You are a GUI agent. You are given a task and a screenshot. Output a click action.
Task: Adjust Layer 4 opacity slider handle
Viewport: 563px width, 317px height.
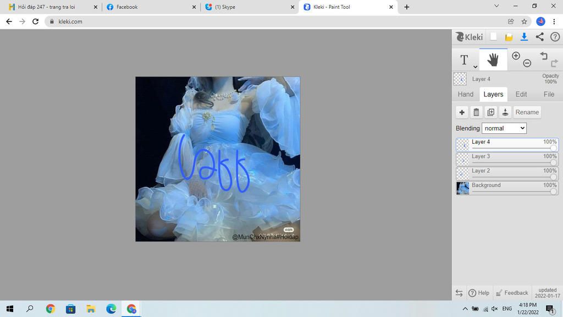553,148
